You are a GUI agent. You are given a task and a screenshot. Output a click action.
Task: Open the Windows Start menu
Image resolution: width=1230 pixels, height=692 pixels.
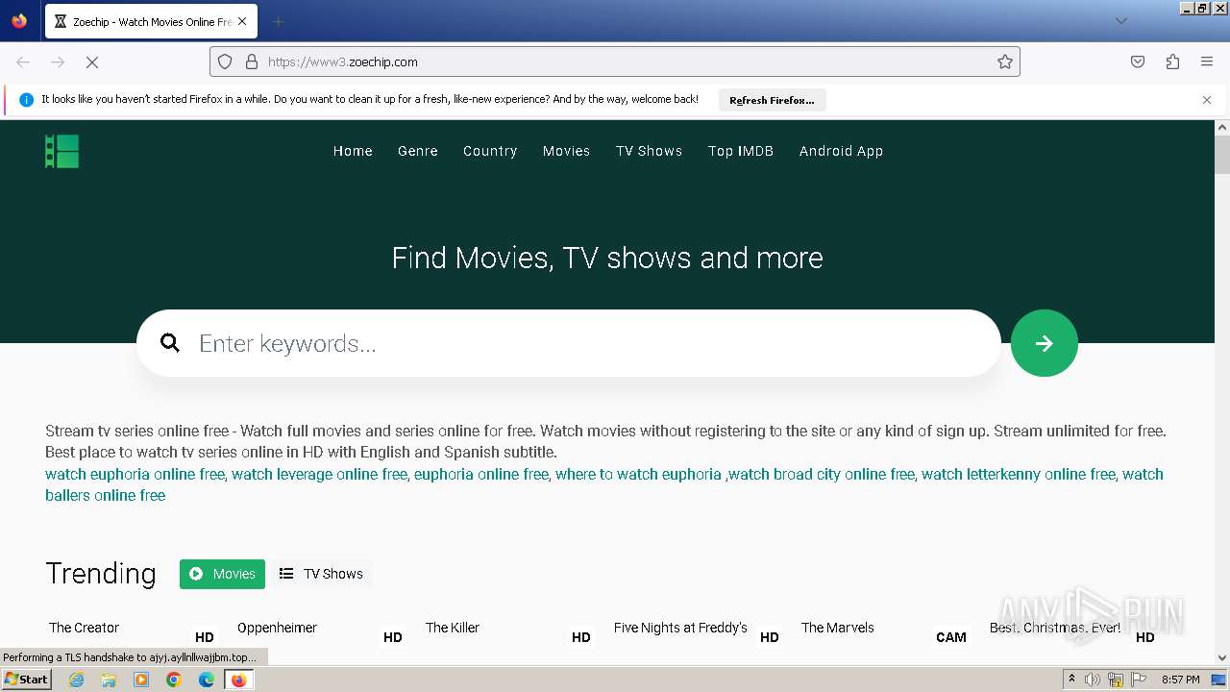point(26,680)
